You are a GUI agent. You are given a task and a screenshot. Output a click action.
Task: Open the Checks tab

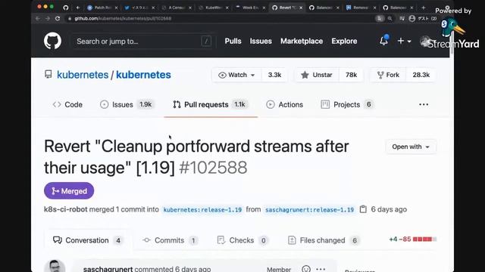pyautogui.click(x=242, y=240)
